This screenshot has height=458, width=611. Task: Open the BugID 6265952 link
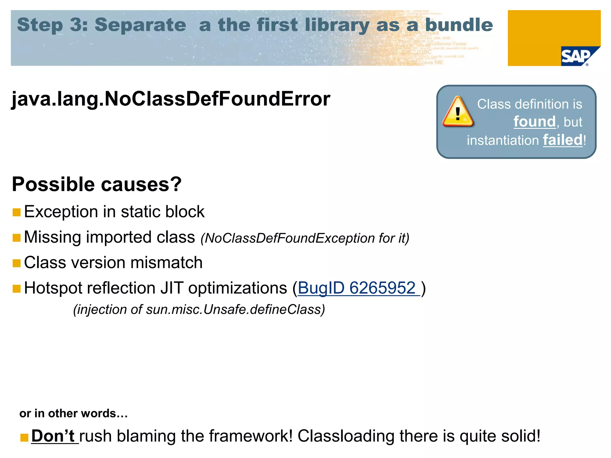[x=359, y=288]
